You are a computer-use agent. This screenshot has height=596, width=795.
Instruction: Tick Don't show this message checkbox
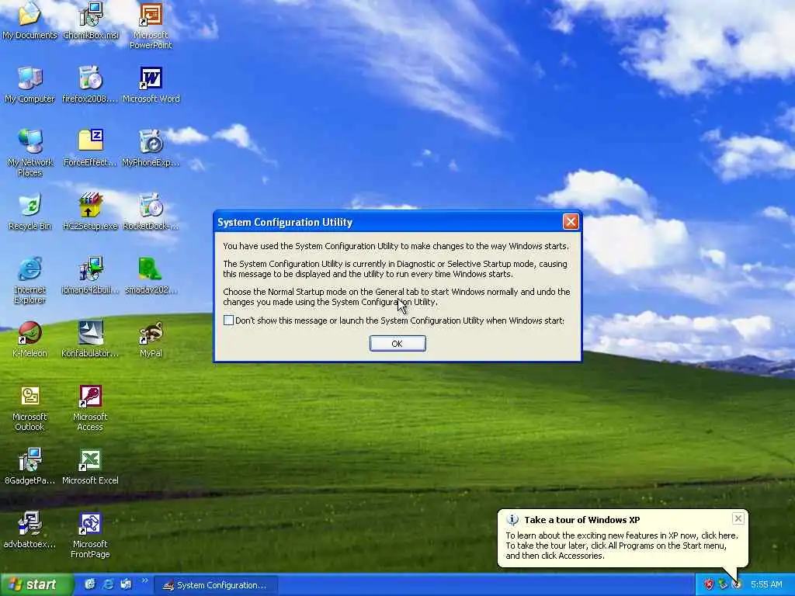[x=229, y=321]
